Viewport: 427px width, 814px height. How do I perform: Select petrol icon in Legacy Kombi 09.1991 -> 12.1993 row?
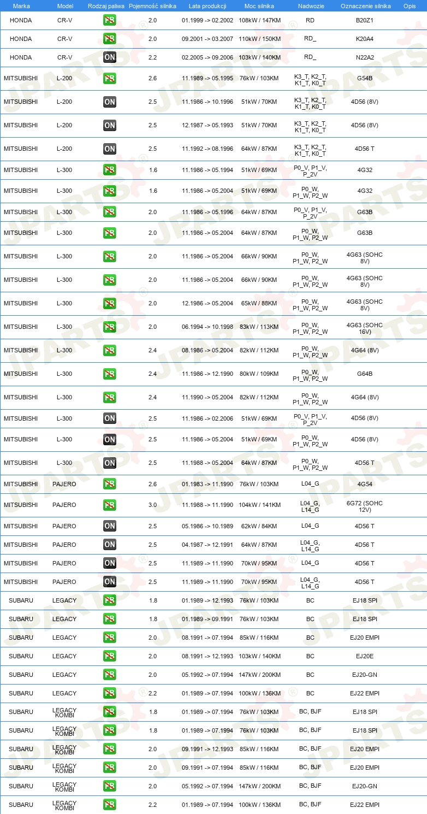tap(110, 749)
